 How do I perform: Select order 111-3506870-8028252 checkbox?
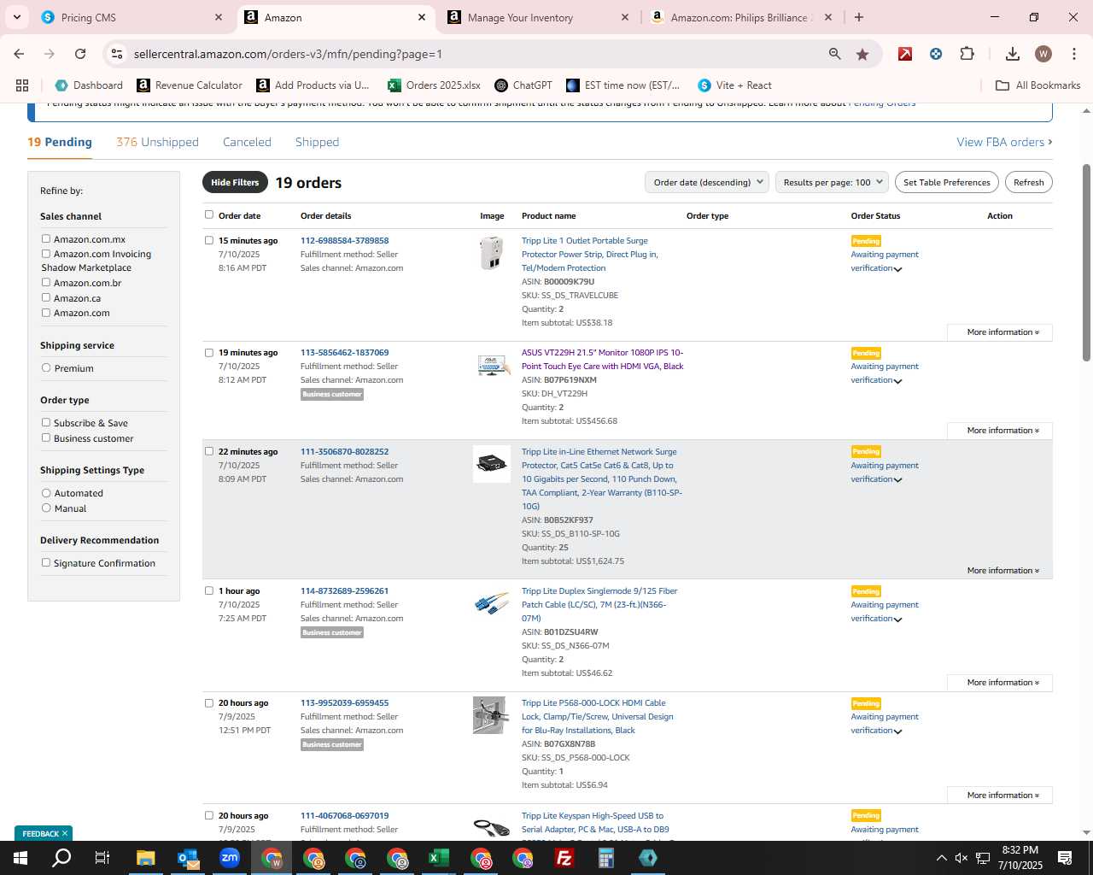point(209,451)
